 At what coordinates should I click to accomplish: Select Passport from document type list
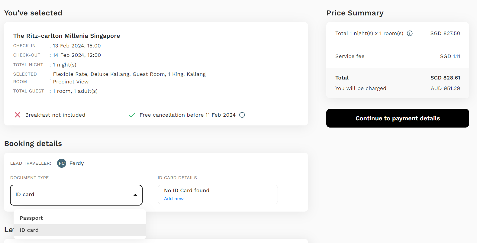click(x=31, y=218)
